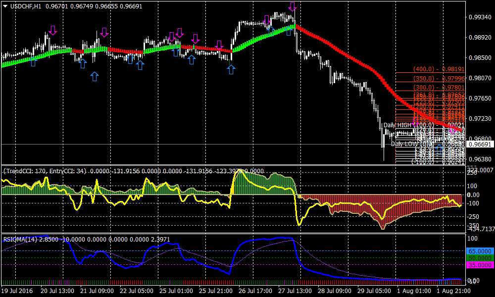The height and width of the screenshot is (297, 495).
Task: Click the current price label 0.96691
Action: [480, 145]
